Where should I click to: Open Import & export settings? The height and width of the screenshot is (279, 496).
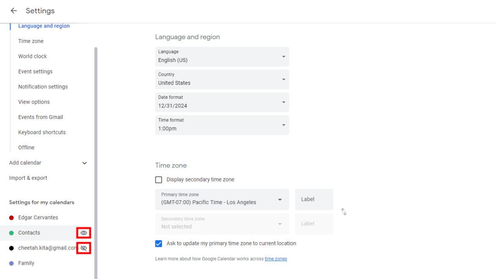(28, 178)
